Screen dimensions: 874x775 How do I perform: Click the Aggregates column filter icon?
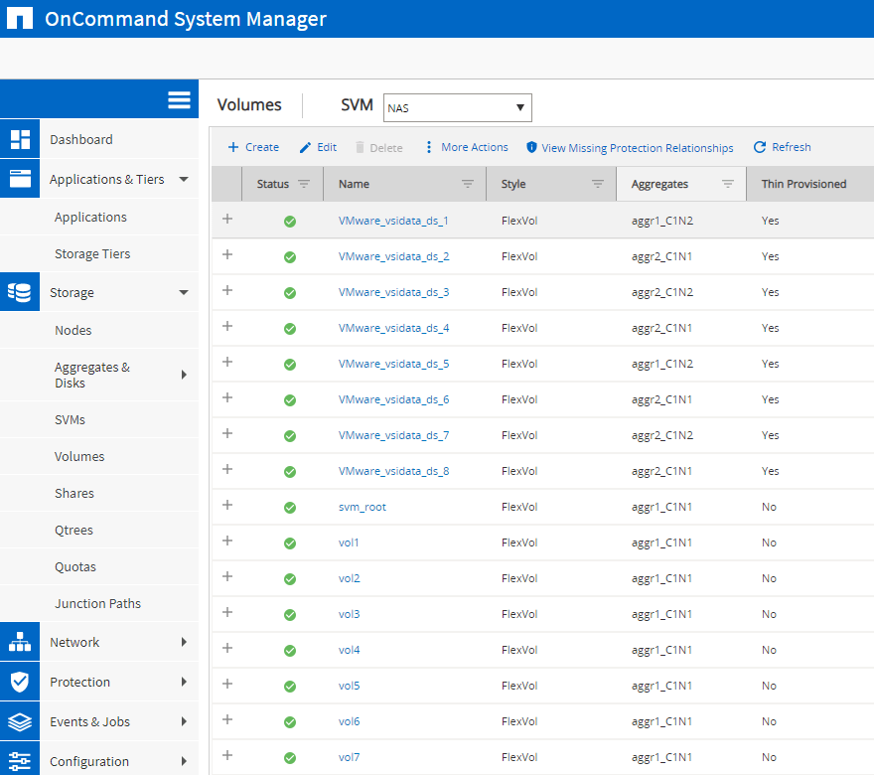728,184
